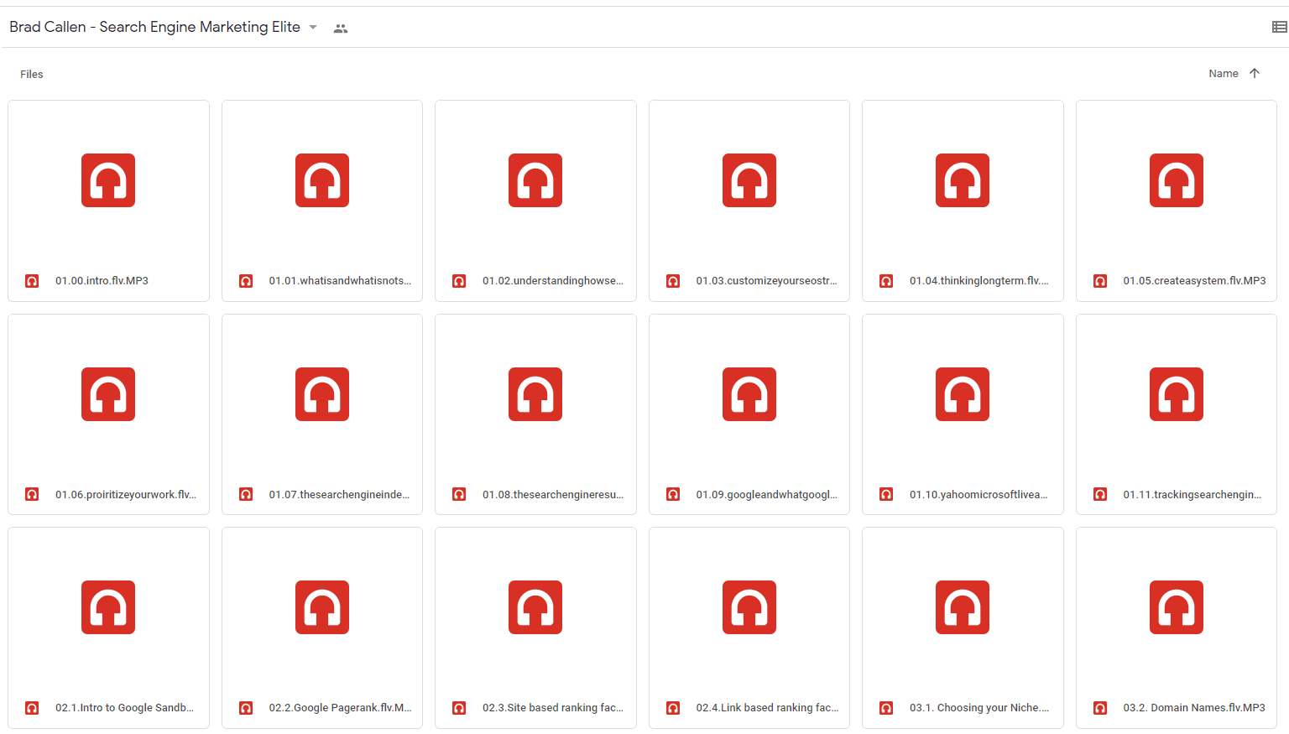This screenshot has width=1289, height=734.
Task: Click small audio icon beside 02.3.Site based ranking
Action: click(x=459, y=708)
